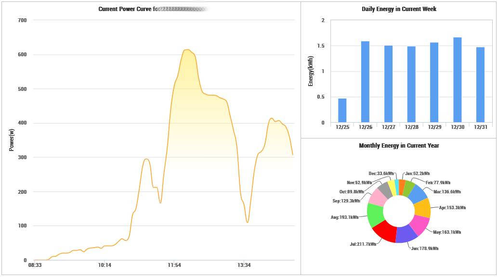The width and height of the screenshot is (498, 277).
Task: Click the orange January donut slice
Action: point(402,187)
